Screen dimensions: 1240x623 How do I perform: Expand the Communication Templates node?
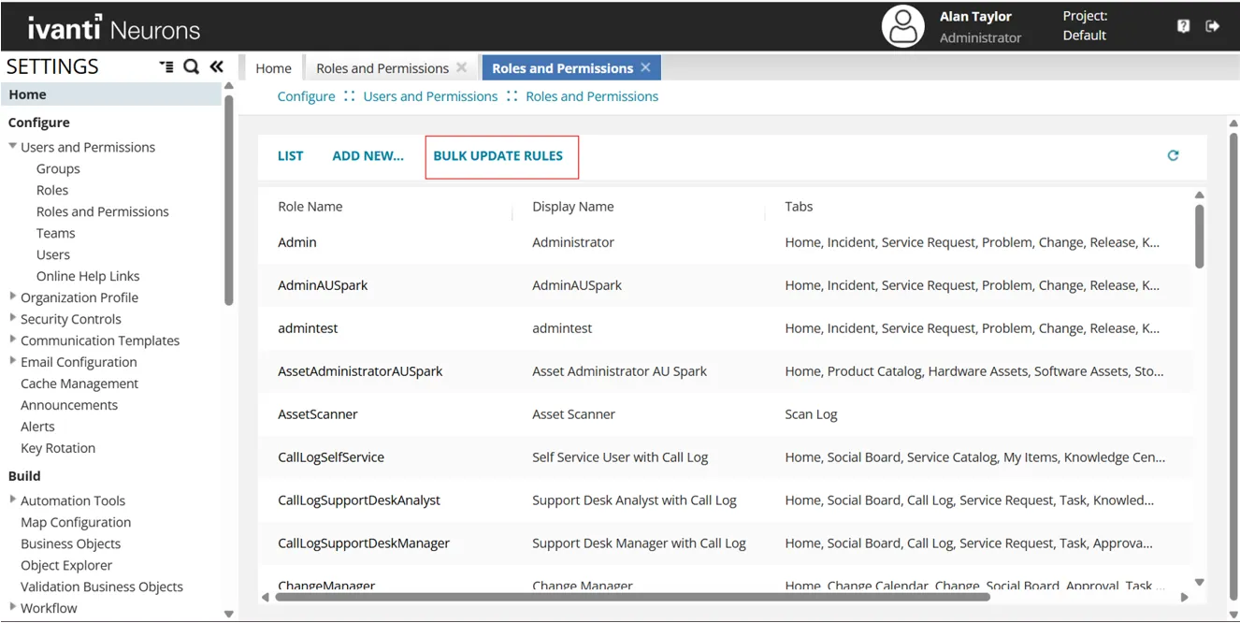click(x=12, y=340)
